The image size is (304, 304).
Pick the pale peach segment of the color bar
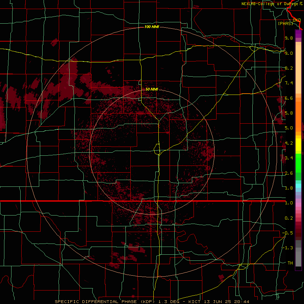(x=298, y=69)
